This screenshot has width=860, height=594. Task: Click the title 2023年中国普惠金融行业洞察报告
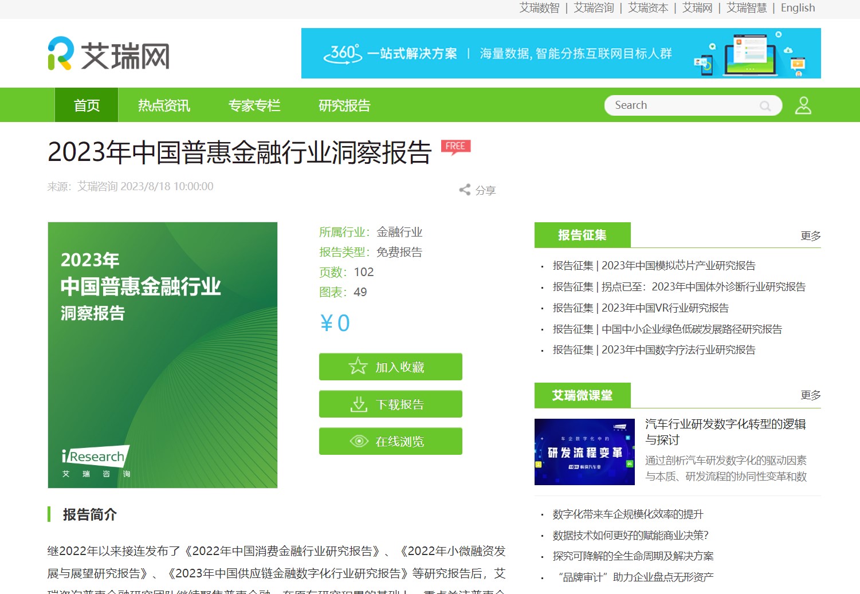tap(239, 152)
